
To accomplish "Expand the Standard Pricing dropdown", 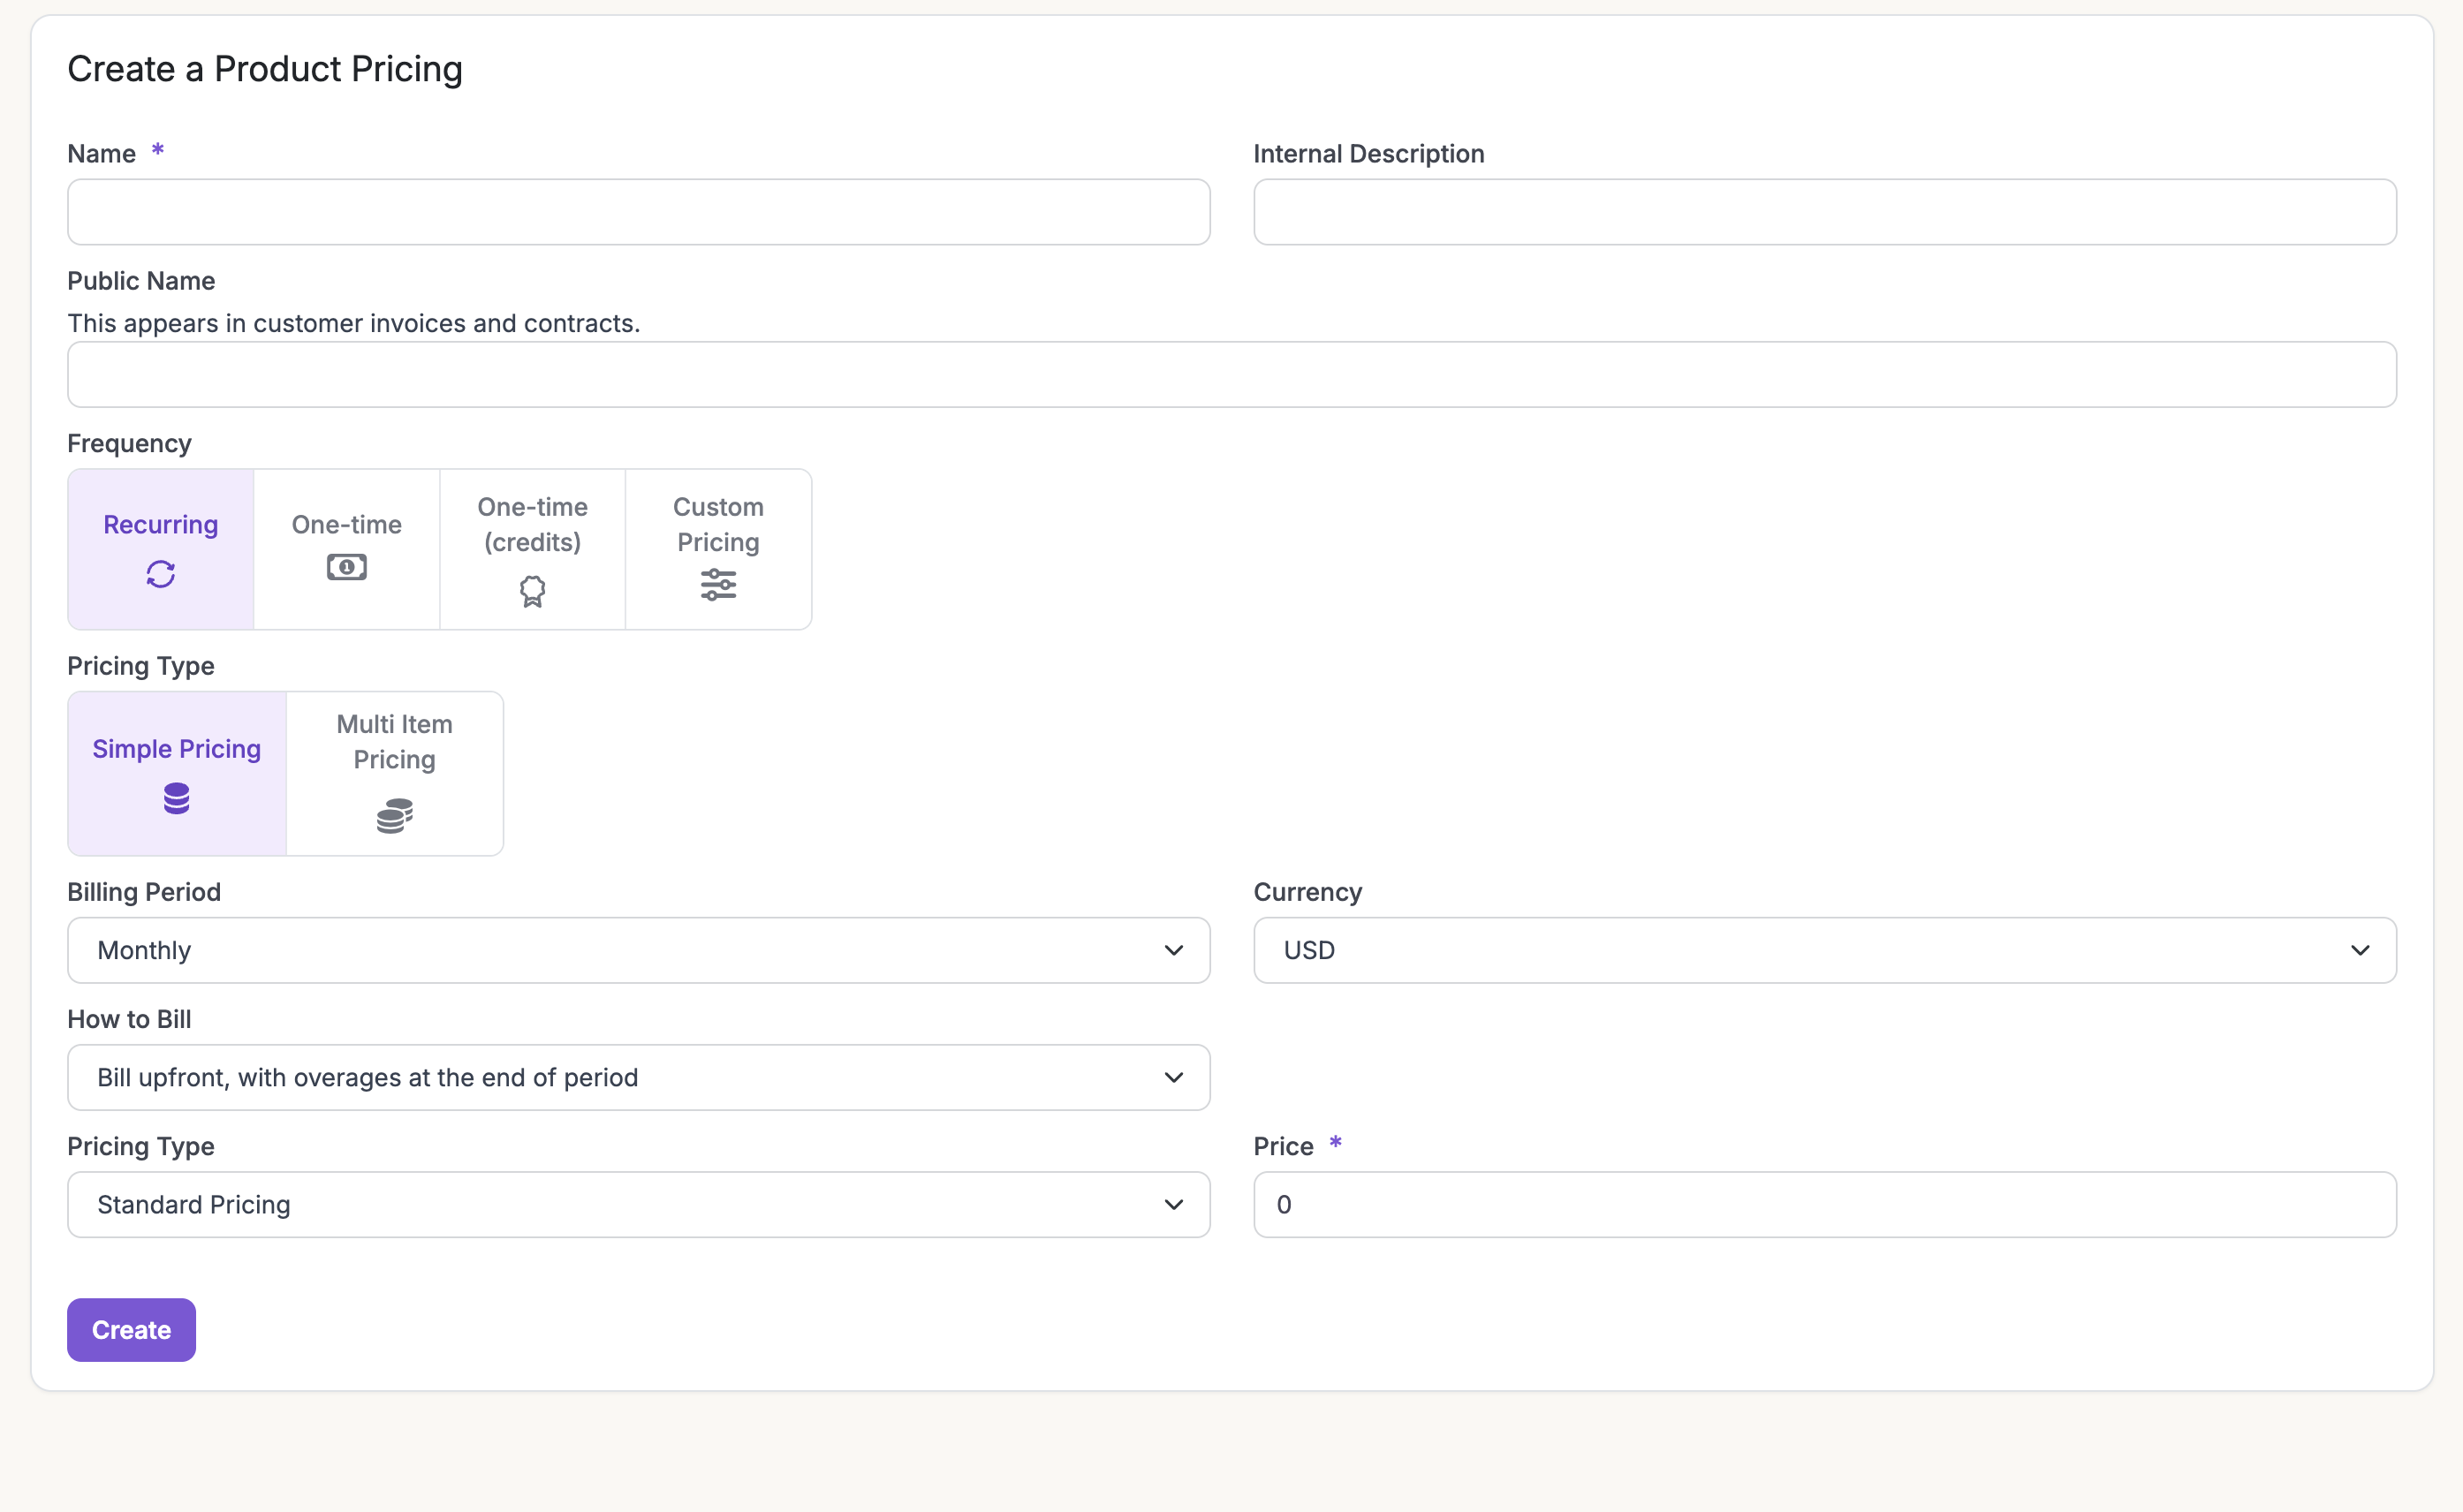I will point(638,1204).
